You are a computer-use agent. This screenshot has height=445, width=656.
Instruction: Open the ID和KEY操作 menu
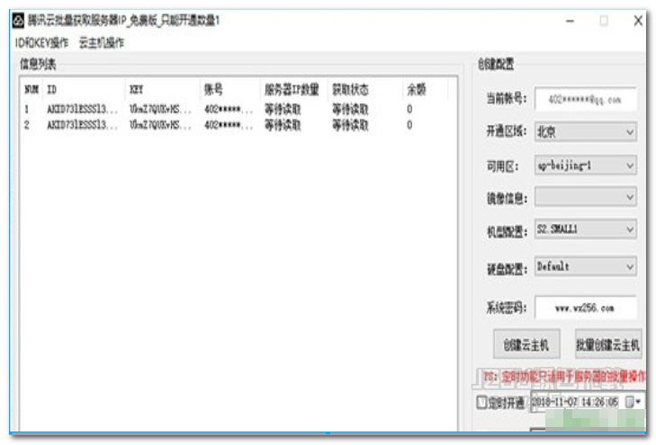42,42
